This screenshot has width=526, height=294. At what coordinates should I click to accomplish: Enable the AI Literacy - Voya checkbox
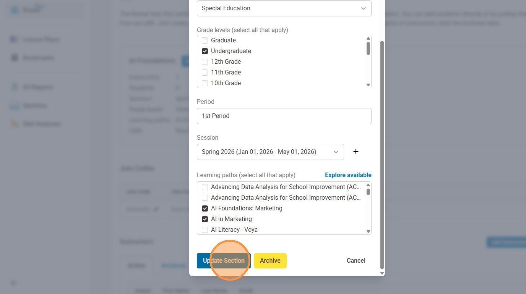click(205, 230)
